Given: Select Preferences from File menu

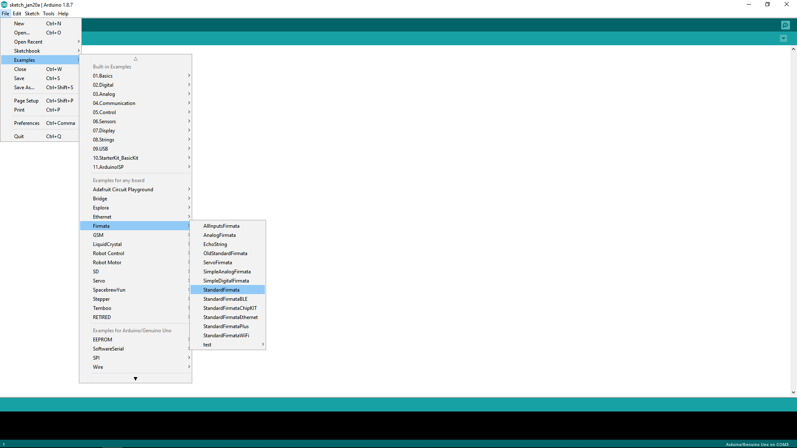Looking at the screenshot, I should click(x=27, y=123).
